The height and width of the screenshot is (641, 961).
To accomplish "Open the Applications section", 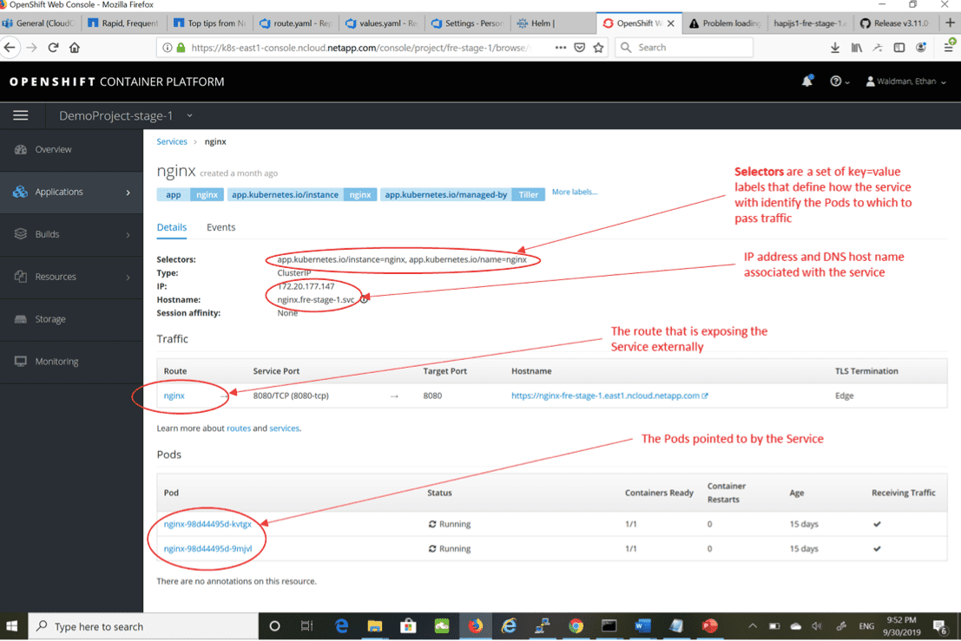I will (56, 192).
